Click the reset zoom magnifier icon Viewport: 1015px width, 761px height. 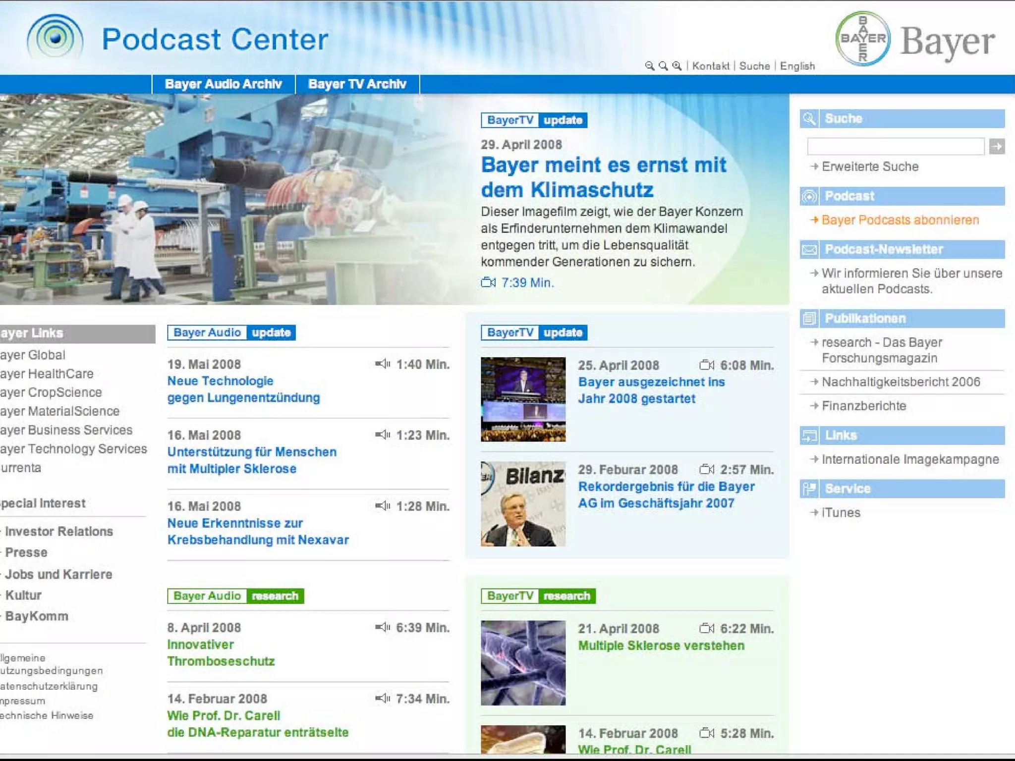663,66
